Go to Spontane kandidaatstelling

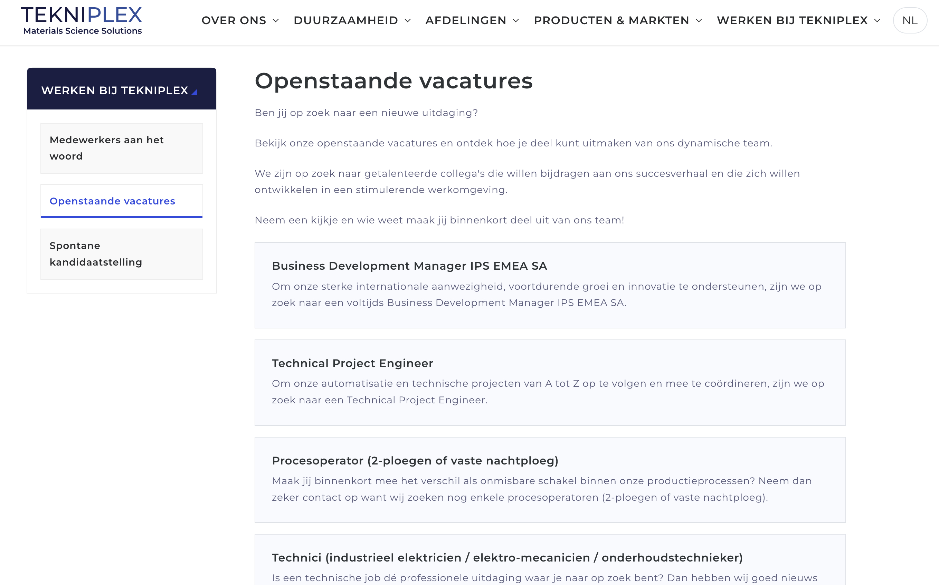[x=121, y=253]
